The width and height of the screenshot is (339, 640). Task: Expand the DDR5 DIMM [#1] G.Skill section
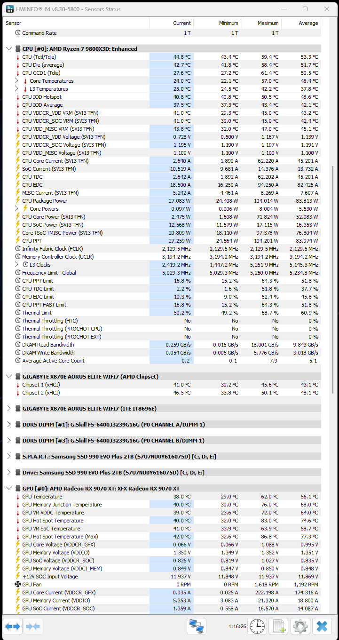pyautogui.click(x=9, y=425)
